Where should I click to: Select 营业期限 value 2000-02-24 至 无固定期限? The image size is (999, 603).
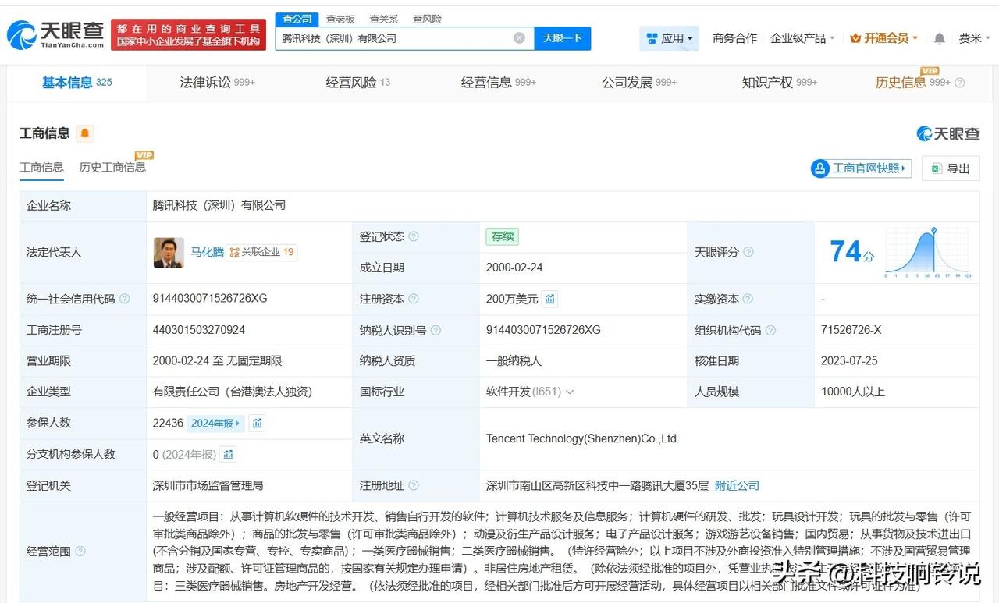coord(218,361)
